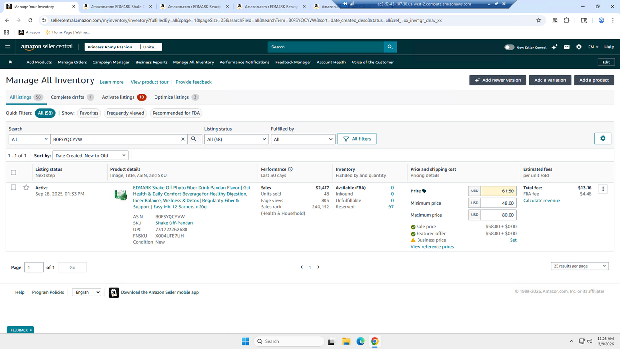The image size is (620, 349).
Task: Click the Calculate revenue link
Action: pos(542,201)
